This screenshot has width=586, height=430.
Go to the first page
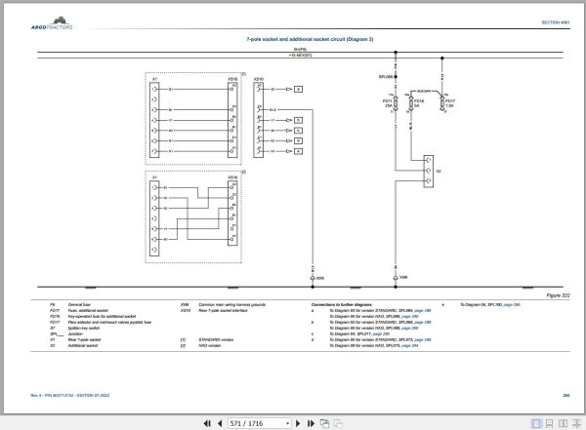pos(207,423)
